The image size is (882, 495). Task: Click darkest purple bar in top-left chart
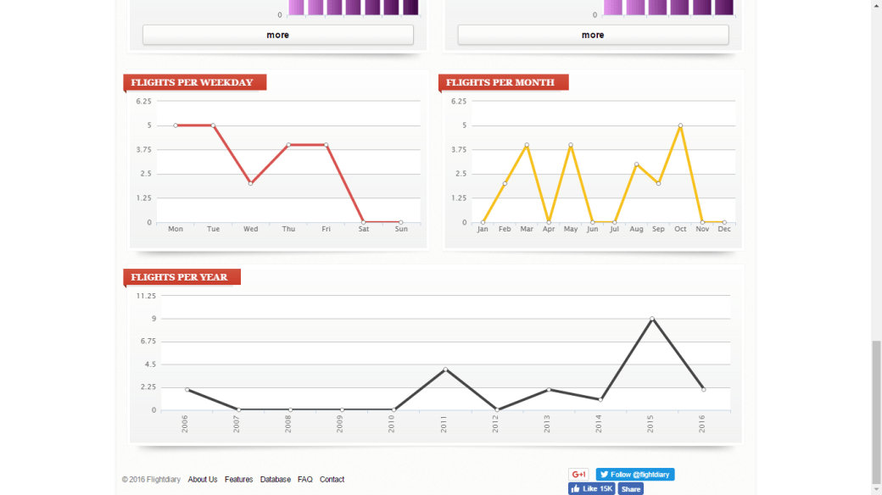[411, 8]
